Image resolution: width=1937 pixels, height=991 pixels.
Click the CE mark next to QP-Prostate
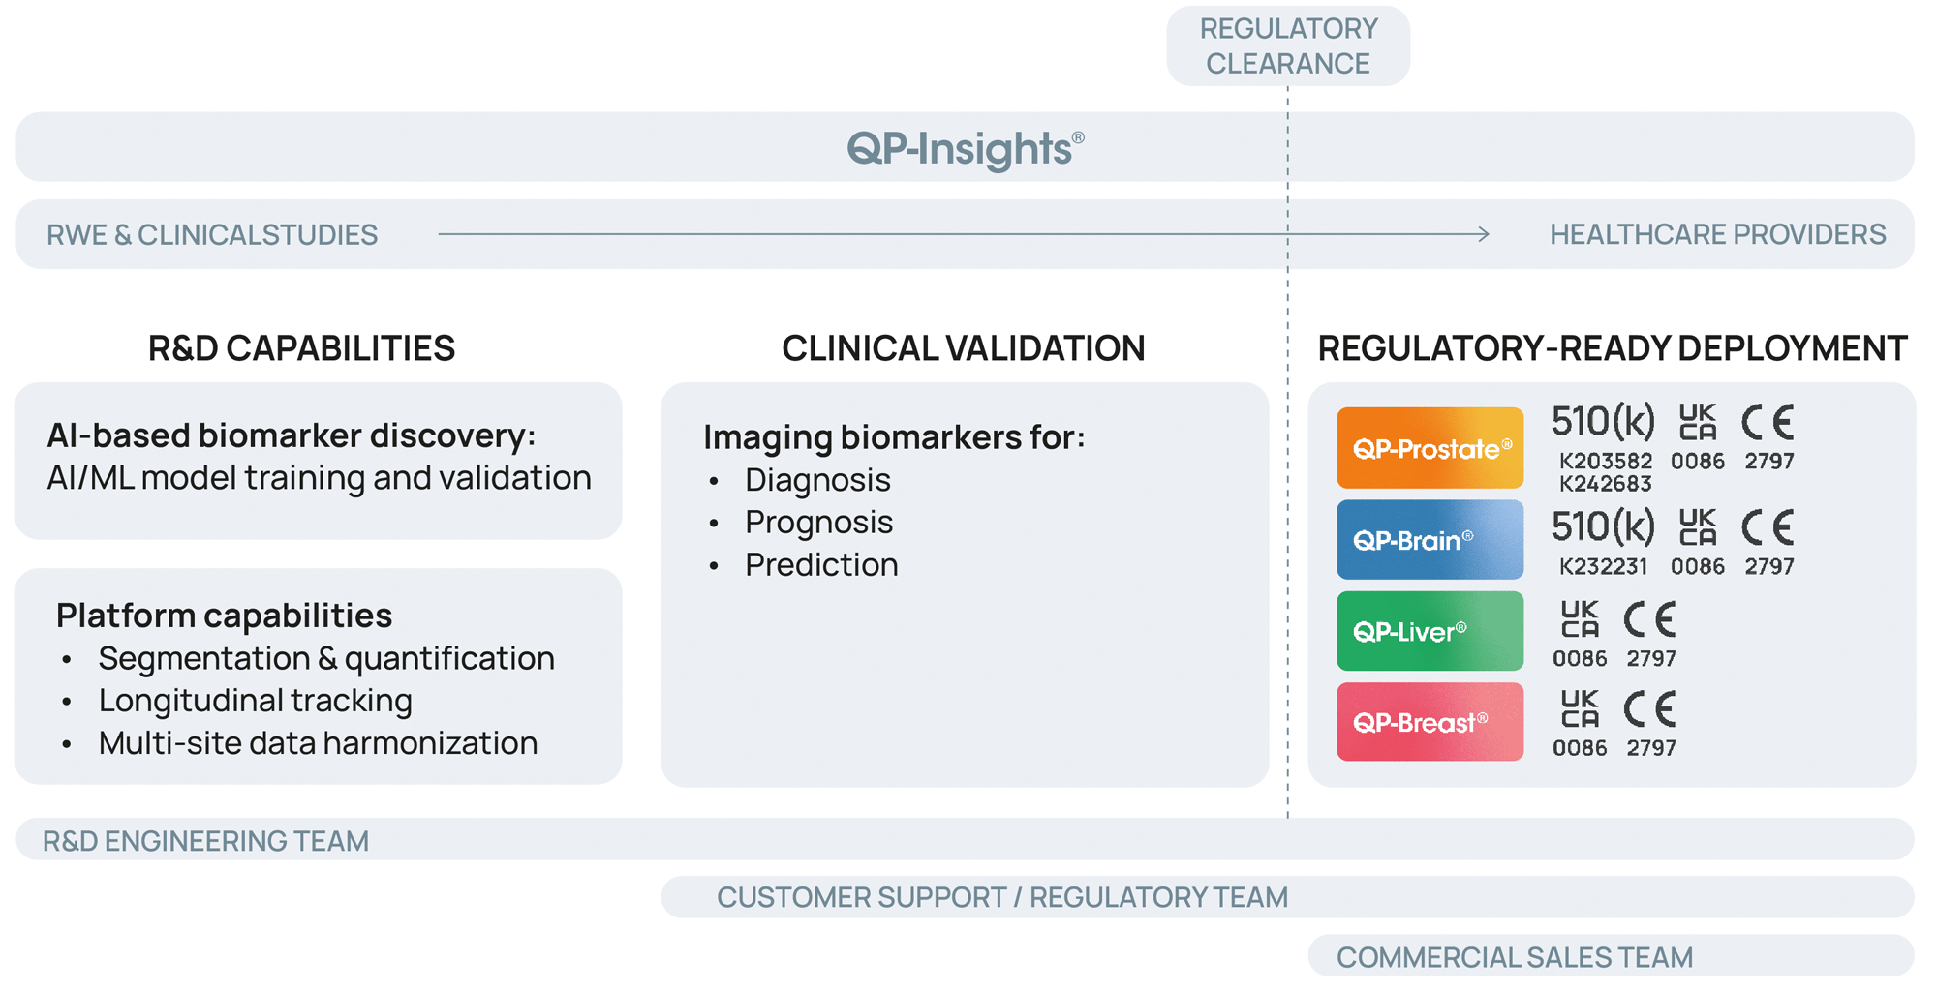pos(1768,437)
